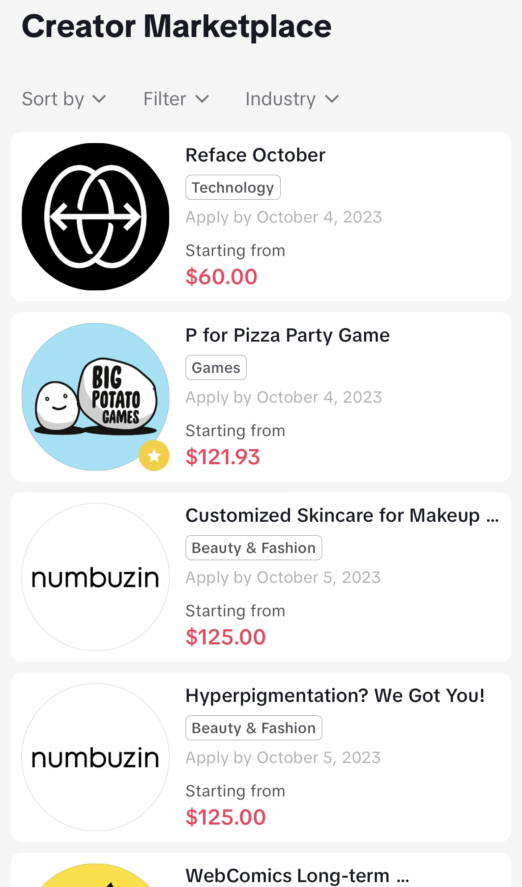
Task: Tap the yellow WebComics logo
Action: [x=95, y=875]
